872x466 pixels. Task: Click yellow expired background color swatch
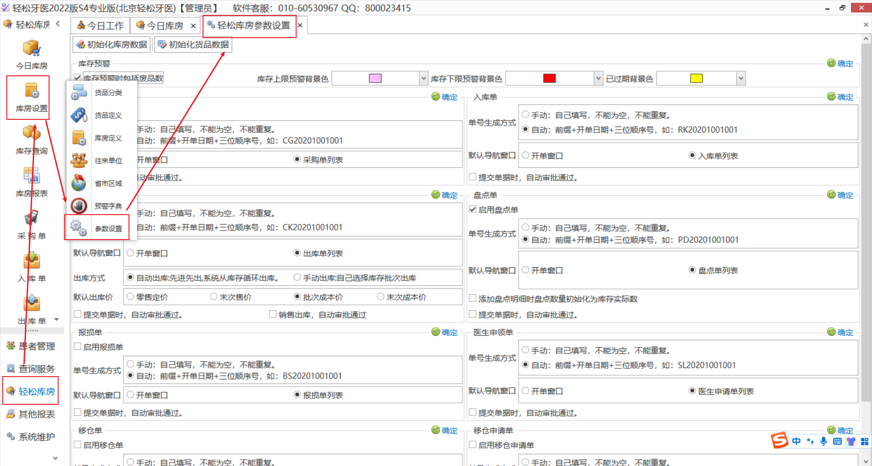click(696, 78)
